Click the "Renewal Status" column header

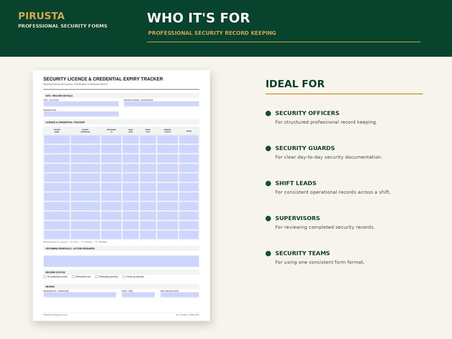167,131
